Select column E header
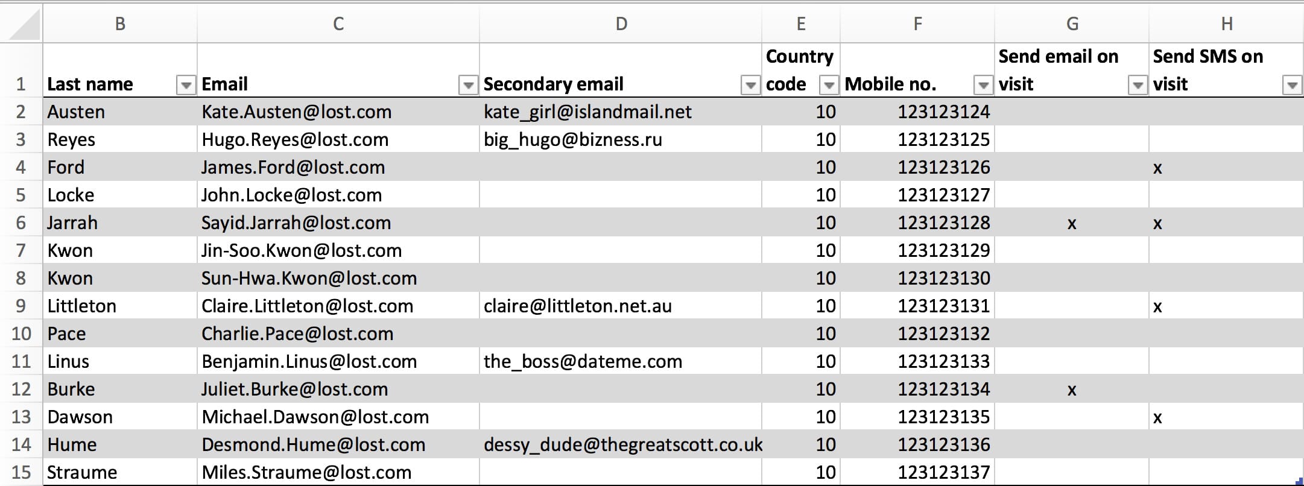 coord(801,24)
